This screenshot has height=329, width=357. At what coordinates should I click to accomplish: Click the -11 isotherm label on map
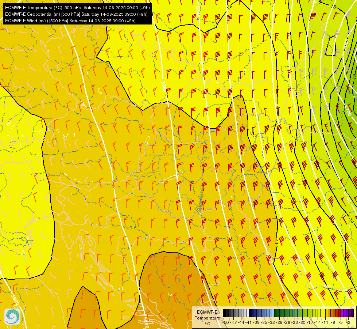click(x=276, y=242)
